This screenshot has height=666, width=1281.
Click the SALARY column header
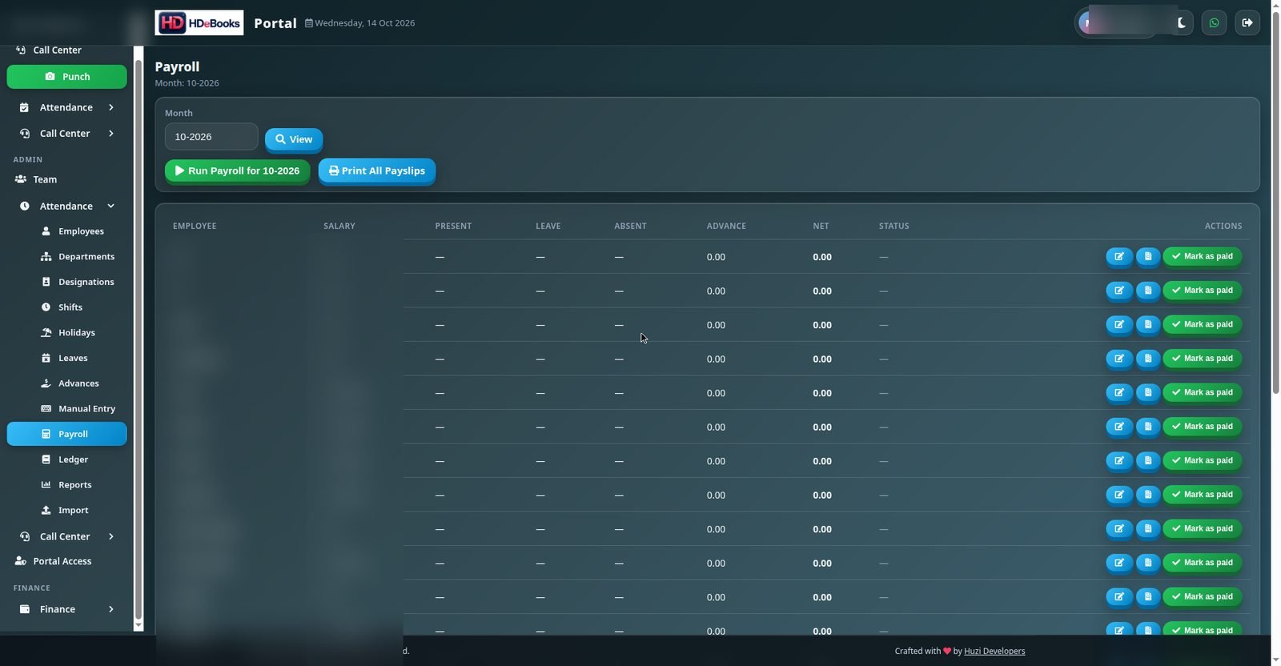[x=339, y=227]
